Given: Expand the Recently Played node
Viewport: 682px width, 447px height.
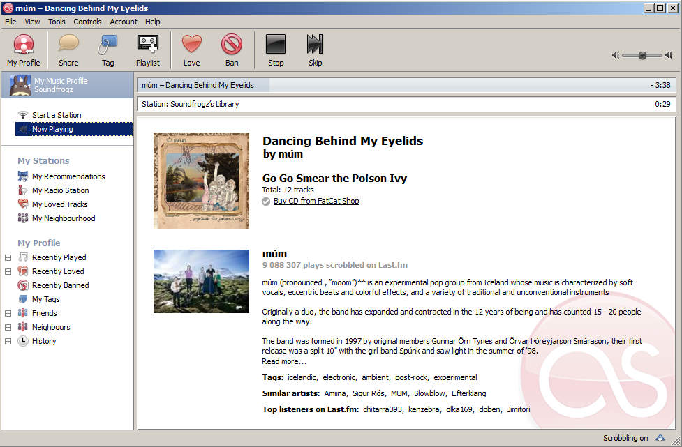Looking at the screenshot, I should click(x=8, y=257).
